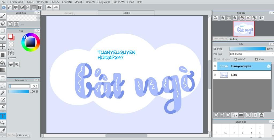Toggle the Bảo vệ alpha checkbox

coord(215,59)
